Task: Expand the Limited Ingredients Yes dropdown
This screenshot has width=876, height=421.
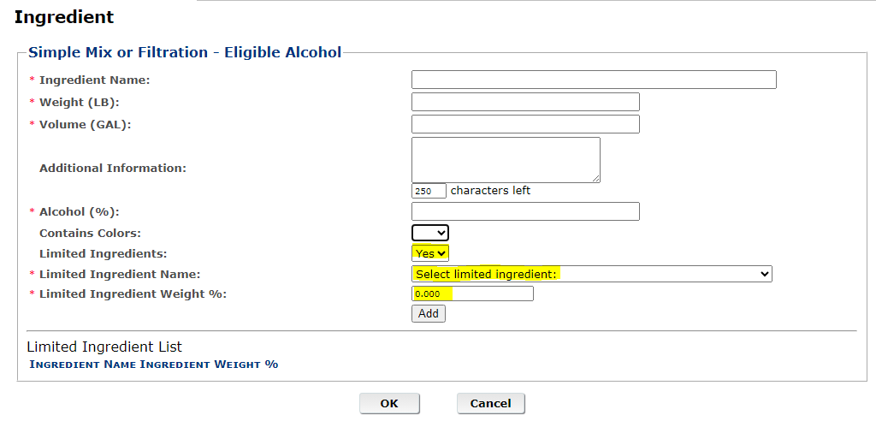Action: pyautogui.click(x=430, y=253)
